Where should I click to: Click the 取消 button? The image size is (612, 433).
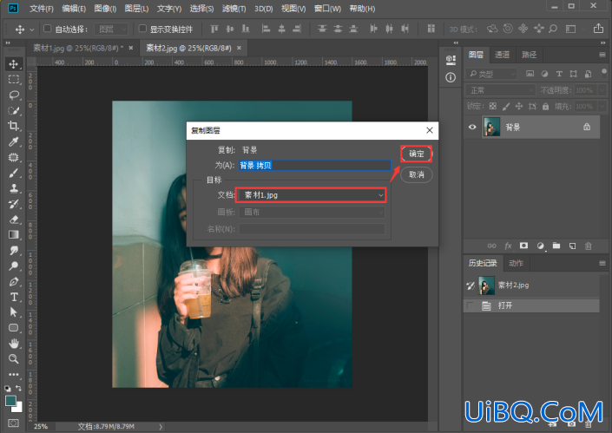click(416, 174)
